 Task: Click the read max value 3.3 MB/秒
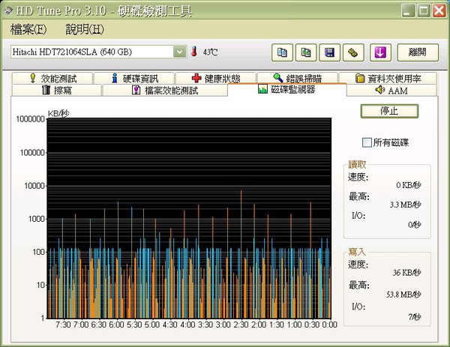tap(405, 205)
